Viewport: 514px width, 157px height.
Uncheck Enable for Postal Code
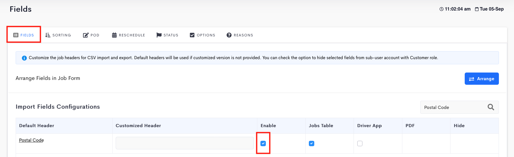(x=263, y=143)
